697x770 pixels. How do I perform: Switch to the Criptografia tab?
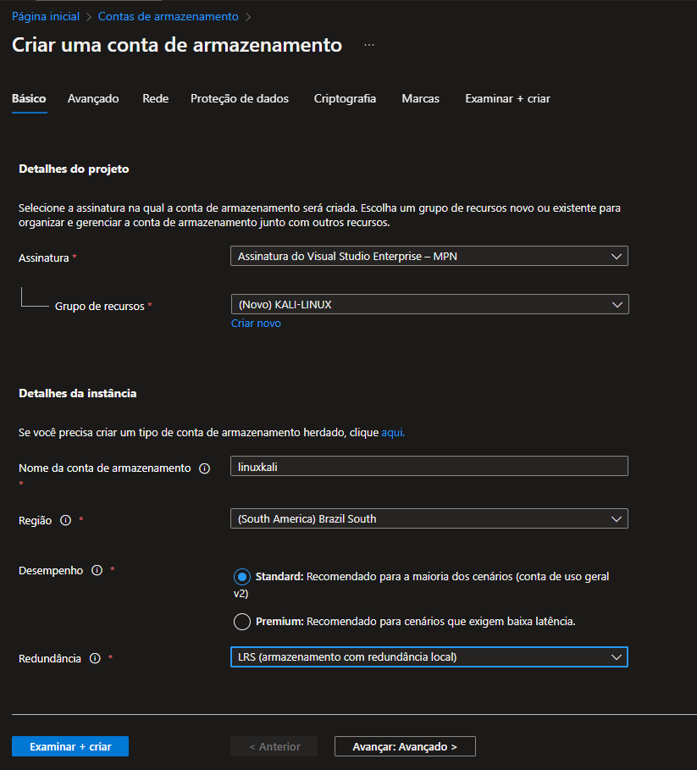point(345,99)
